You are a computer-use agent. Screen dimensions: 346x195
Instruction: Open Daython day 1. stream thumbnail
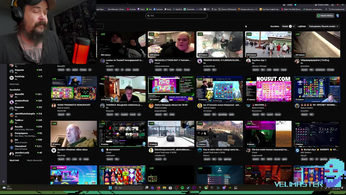click(268, 44)
